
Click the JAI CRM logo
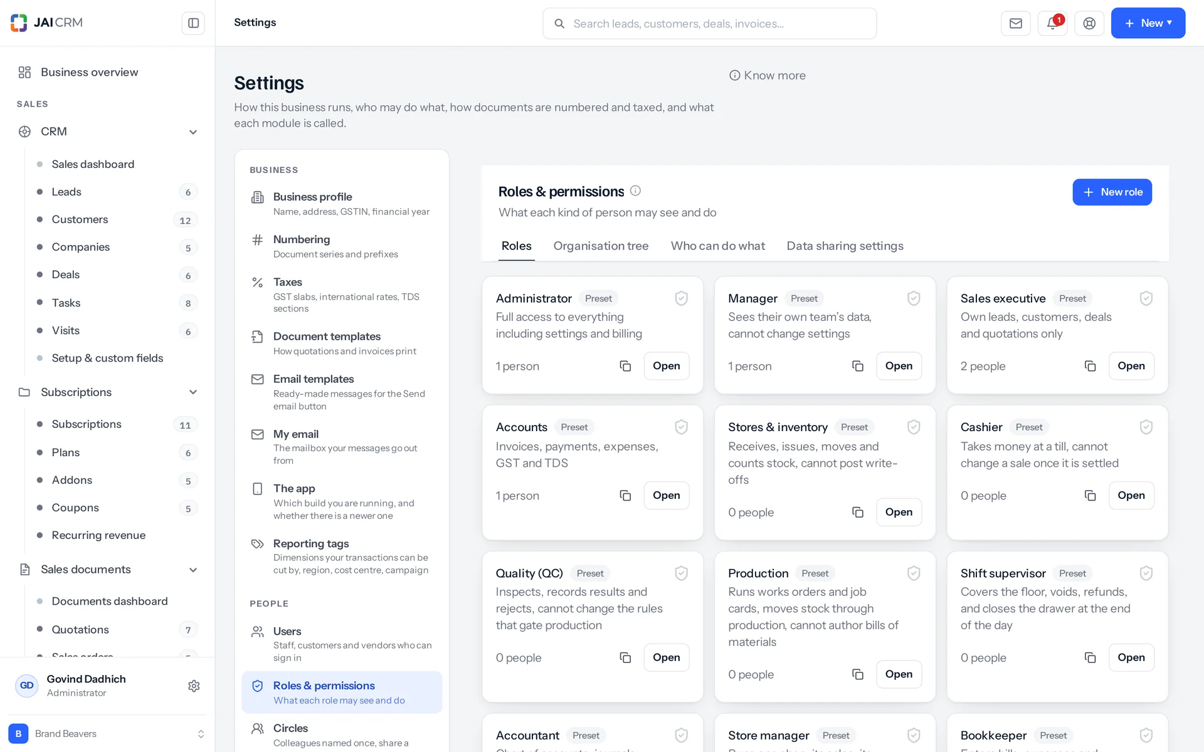pos(46,23)
